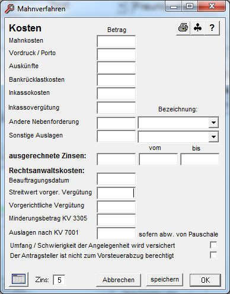Image resolution: width=230 pixels, height=294 pixels.
Task: Expand the Sonstige Auslagen Bezeichnung dropdown
Action: click(213, 137)
